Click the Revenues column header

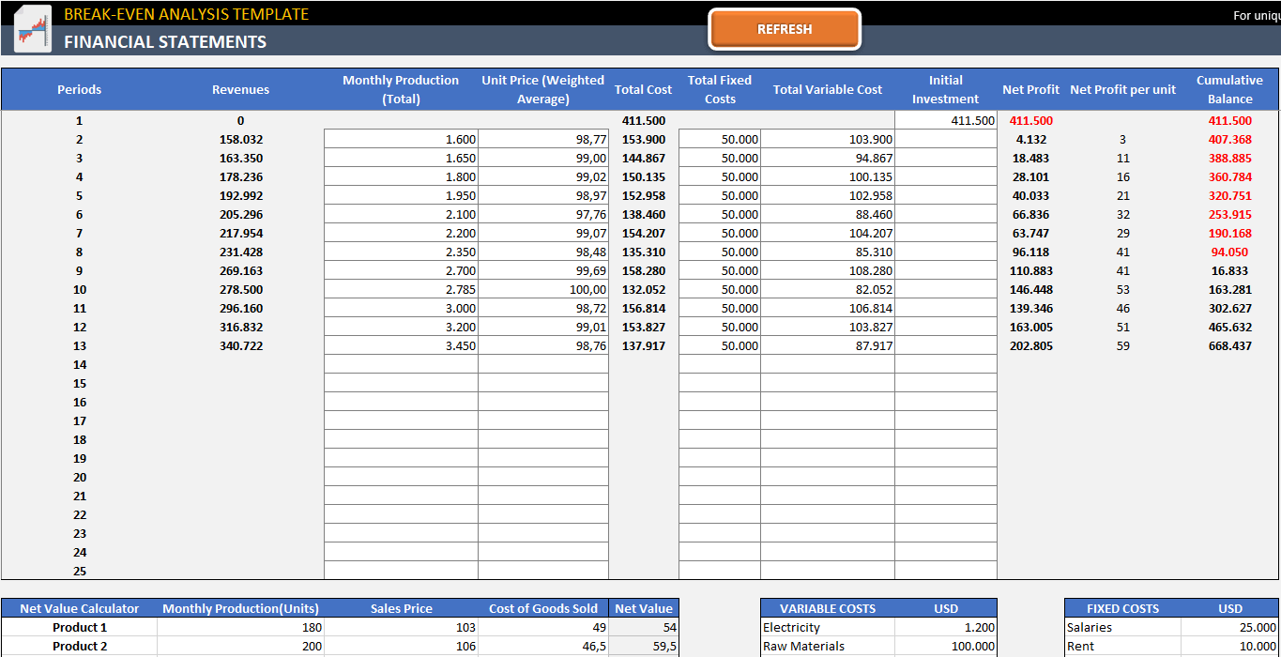point(240,90)
